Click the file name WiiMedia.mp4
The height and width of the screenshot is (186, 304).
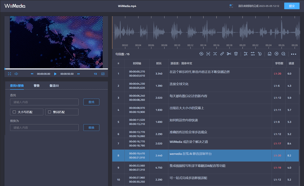pos(127,6)
